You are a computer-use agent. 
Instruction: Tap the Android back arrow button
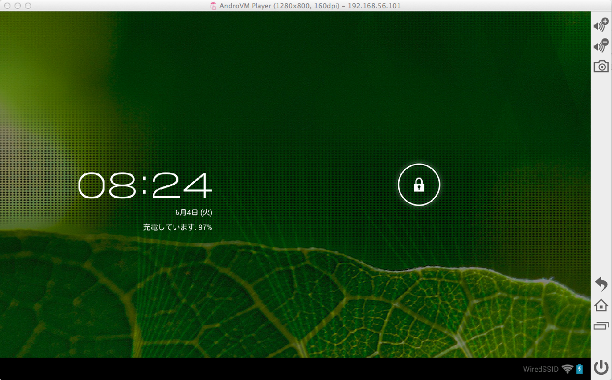pyautogui.click(x=601, y=284)
